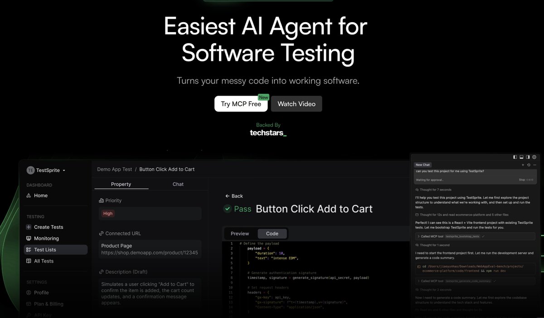Click the 'Backed By' label
Screen dimensions: 544x318
[268, 125]
